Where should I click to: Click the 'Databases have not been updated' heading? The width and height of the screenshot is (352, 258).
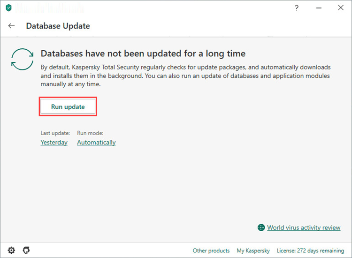[x=143, y=53]
